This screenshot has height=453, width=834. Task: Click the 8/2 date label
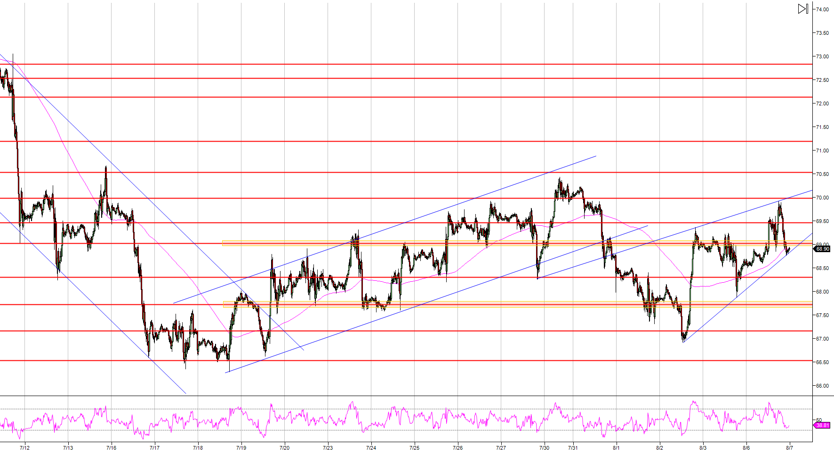[x=659, y=448]
